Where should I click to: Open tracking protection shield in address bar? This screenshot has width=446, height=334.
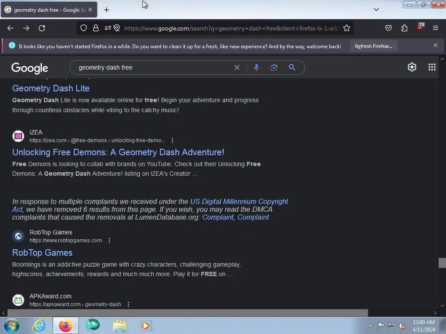pyautogui.click(x=83, y=28)
